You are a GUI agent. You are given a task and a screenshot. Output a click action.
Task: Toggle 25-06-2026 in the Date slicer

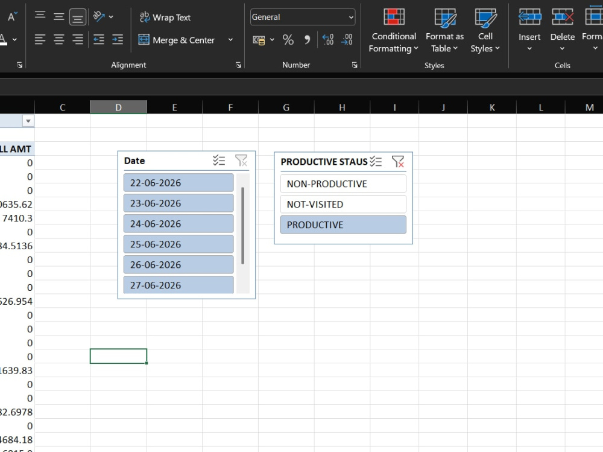point(178,244)
